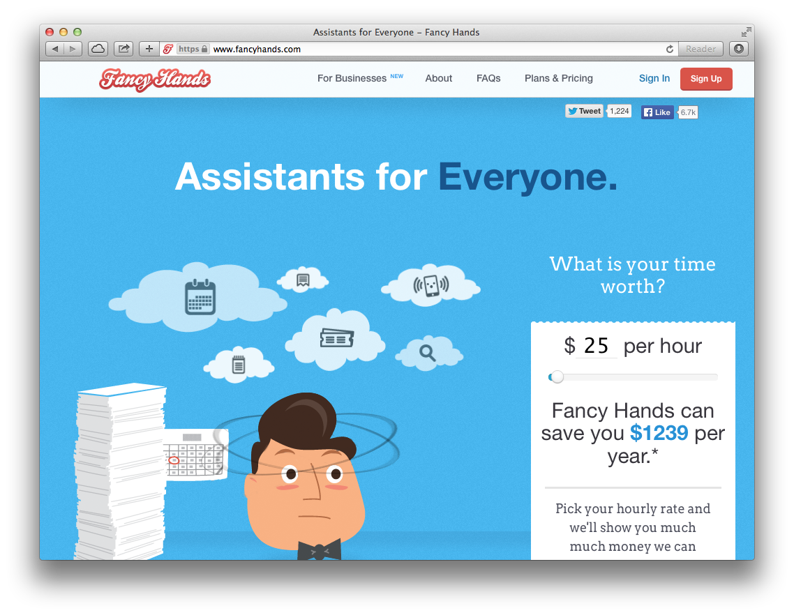The image size is (794, 615).
Task: Click the hourly rate field showing 25
Action: click(597, 346)
